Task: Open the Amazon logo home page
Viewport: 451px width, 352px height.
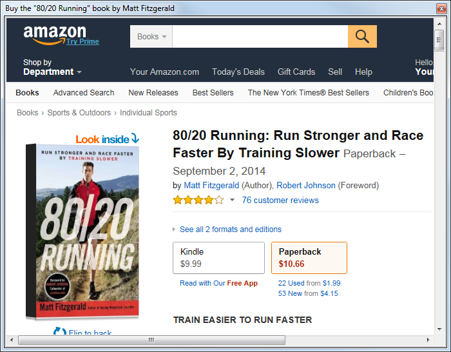Action: 54,33
